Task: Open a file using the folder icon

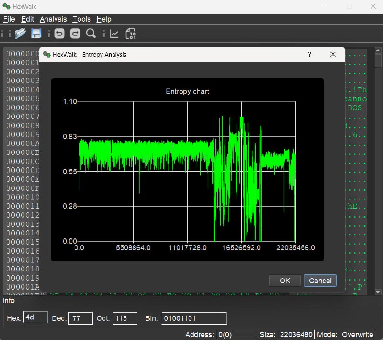Action: point(20,34)
